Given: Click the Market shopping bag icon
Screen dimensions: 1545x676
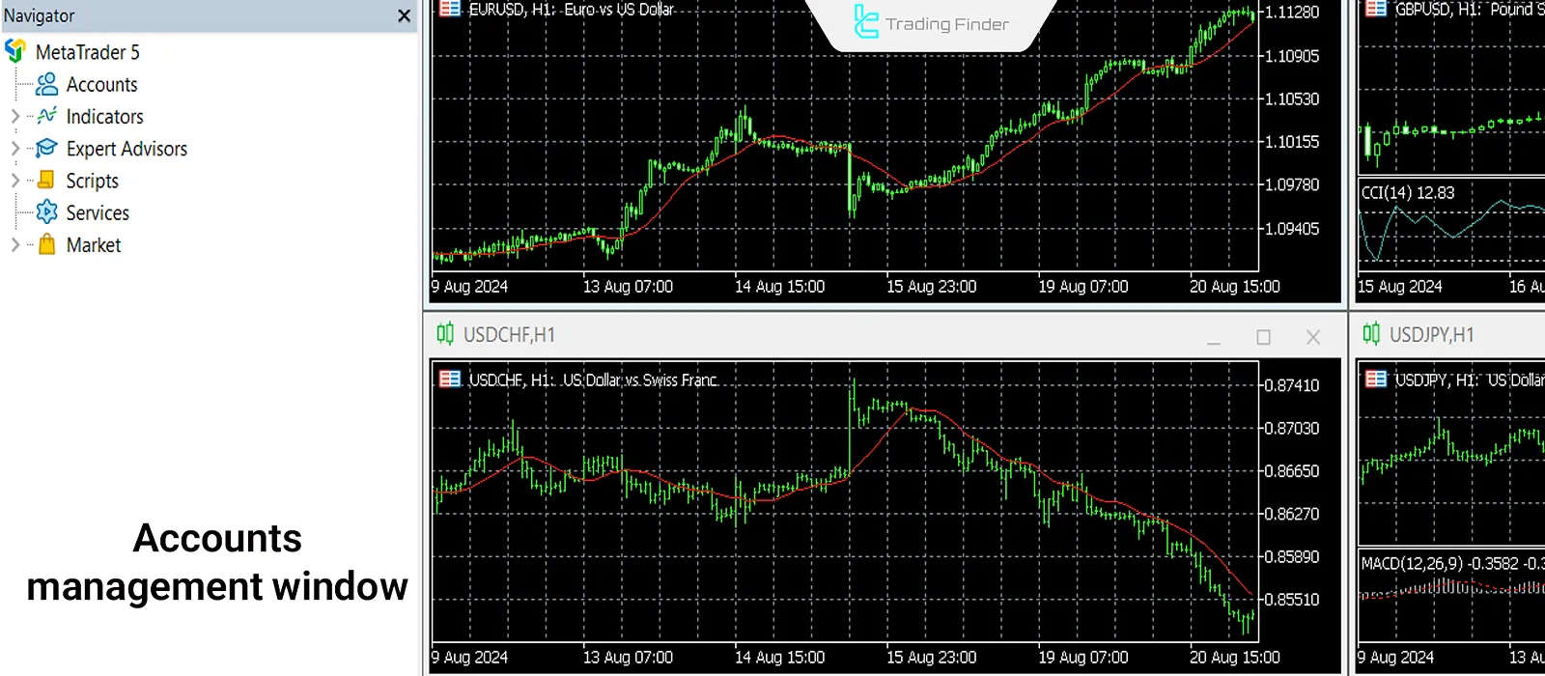Looking at the screenshot, I should 46,245.
